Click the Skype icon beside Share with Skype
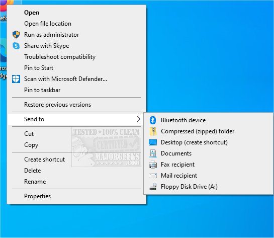The width and height of the screenshot is (274, 238). (16, 46)
